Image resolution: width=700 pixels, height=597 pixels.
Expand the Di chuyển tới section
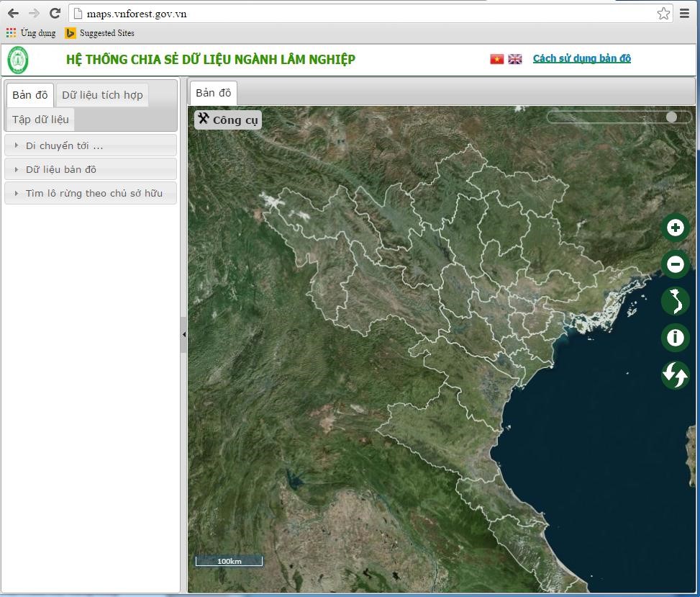(91, 145)
